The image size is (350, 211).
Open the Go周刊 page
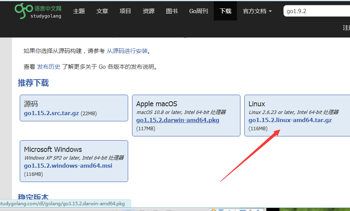click(x=199, y=11)
